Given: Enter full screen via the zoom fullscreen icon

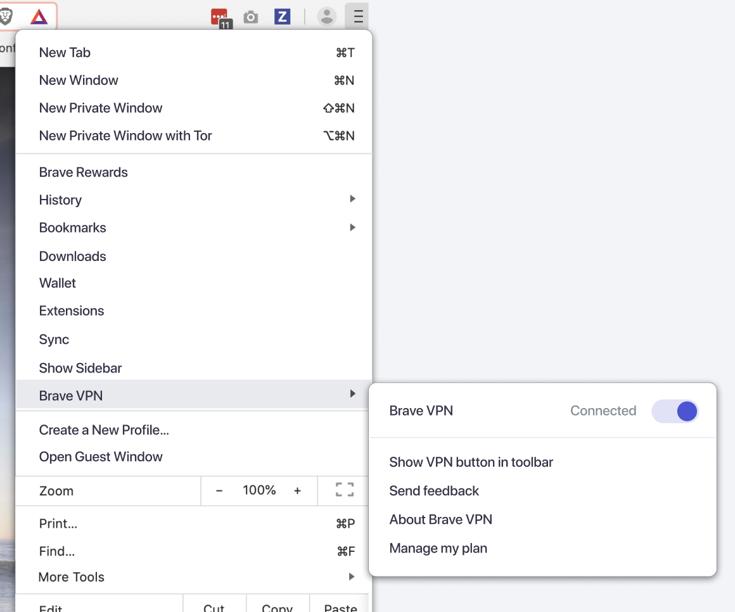Looking at the screenshot, I should [x=343, y=490].
